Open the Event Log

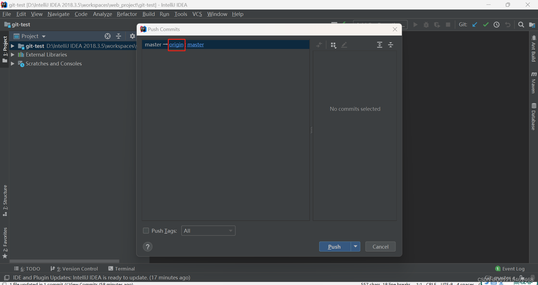coord(510,269)
